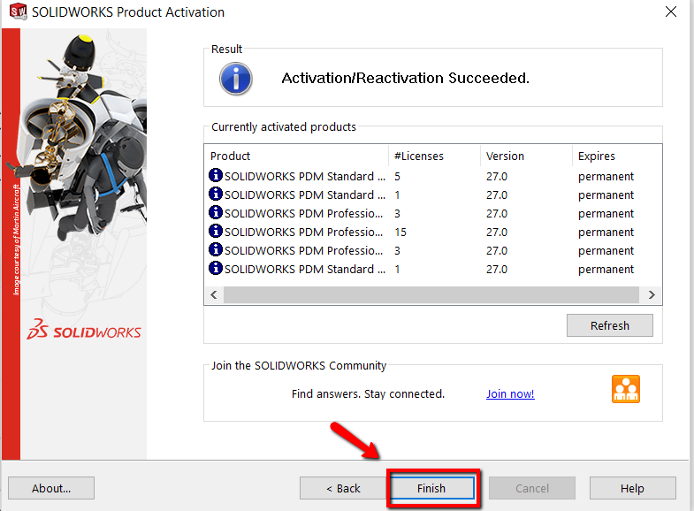Viewport: 694px width, 511px height.
Task: Sort list by the Product column header
Action: tap(296, 156)
